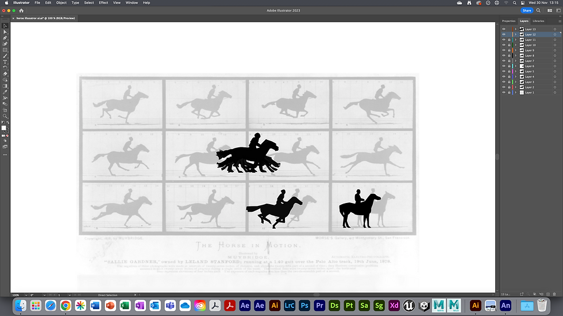The image size is (563, 316).
Task: Swap fill and stroke arrows icon
Action: 8,123
